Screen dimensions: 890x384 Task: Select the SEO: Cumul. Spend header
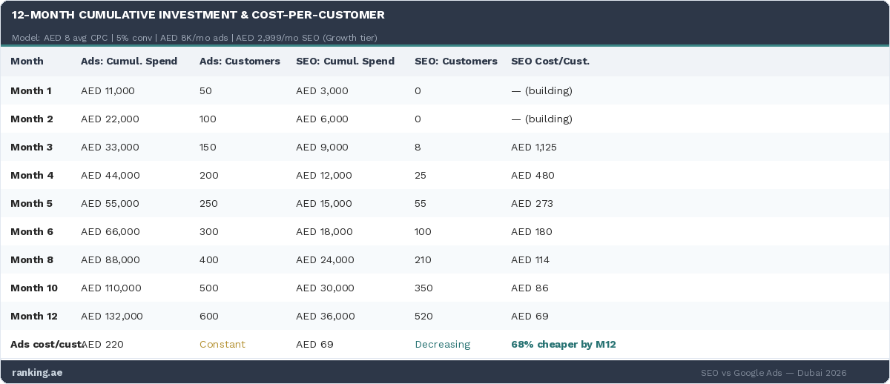345,62
